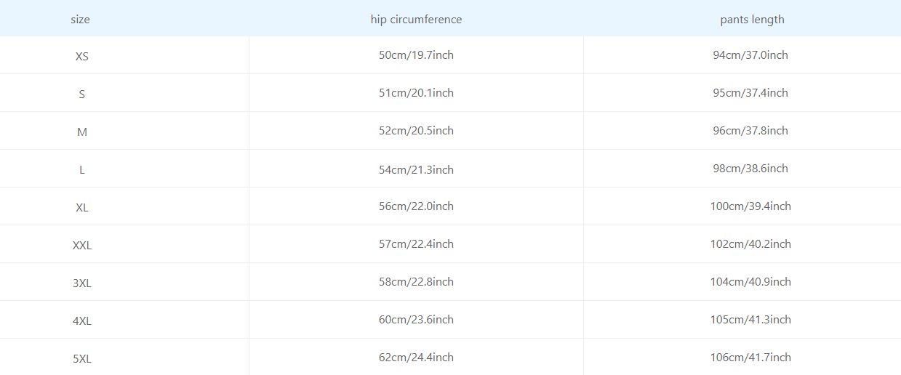Select the 52cm/20.5inch hip measurement
This screenshot has width=901, height=375.
(416, 131)
